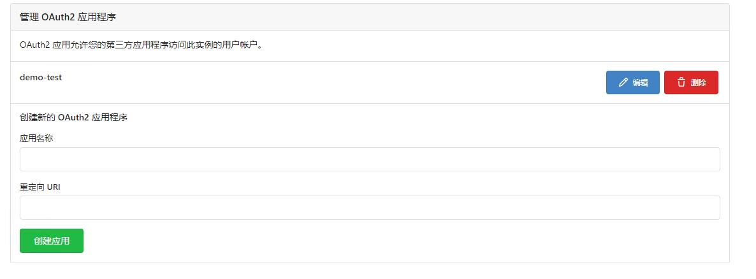Select the demo-test application name

41,77
